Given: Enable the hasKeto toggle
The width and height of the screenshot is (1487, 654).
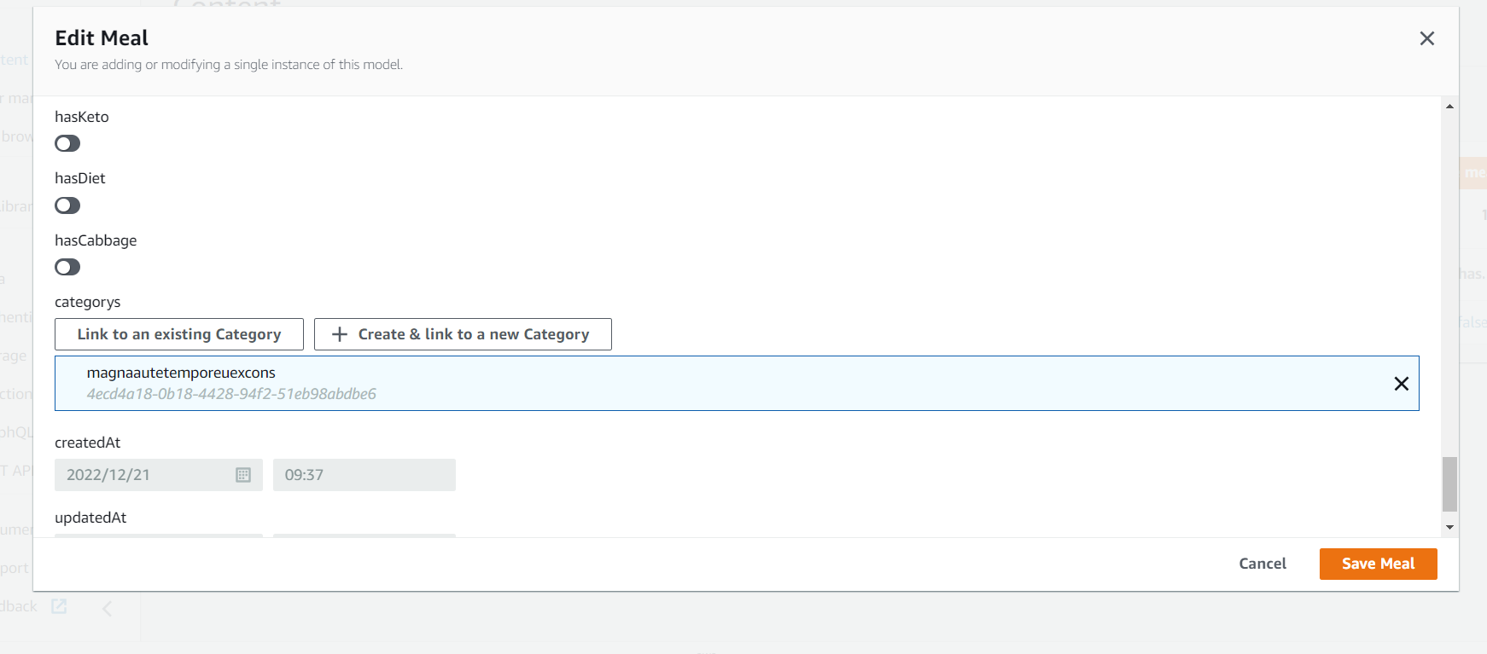Looking at the screenshot, I should [x=67, y=143].
